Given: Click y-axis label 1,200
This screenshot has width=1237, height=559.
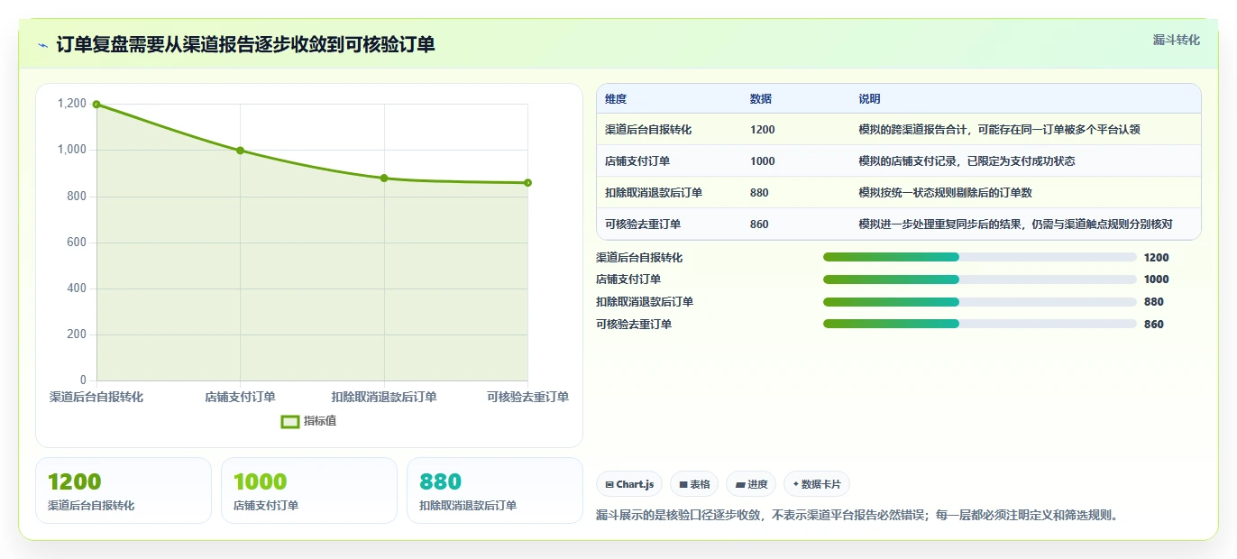Looking at the screenshot, I should tap(72, 104).
